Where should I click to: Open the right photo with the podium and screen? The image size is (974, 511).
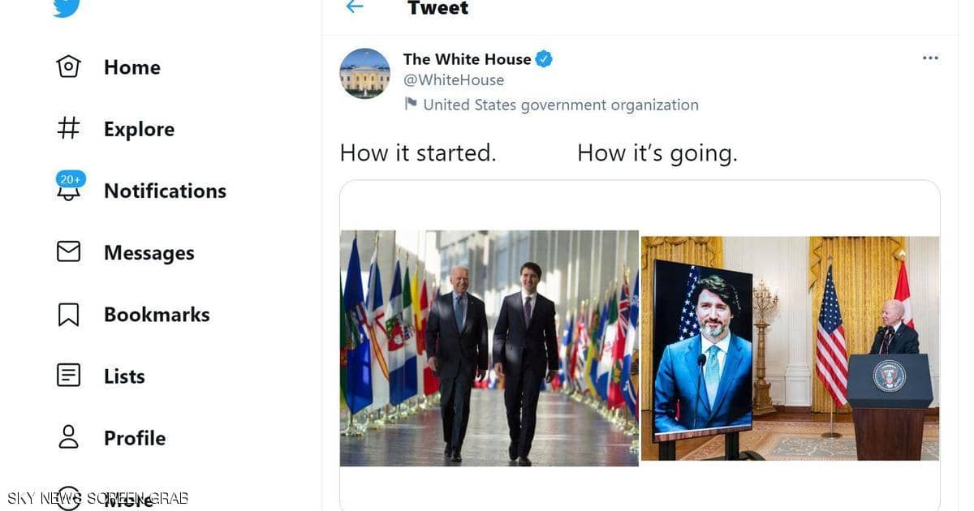[x=790, y=349]
